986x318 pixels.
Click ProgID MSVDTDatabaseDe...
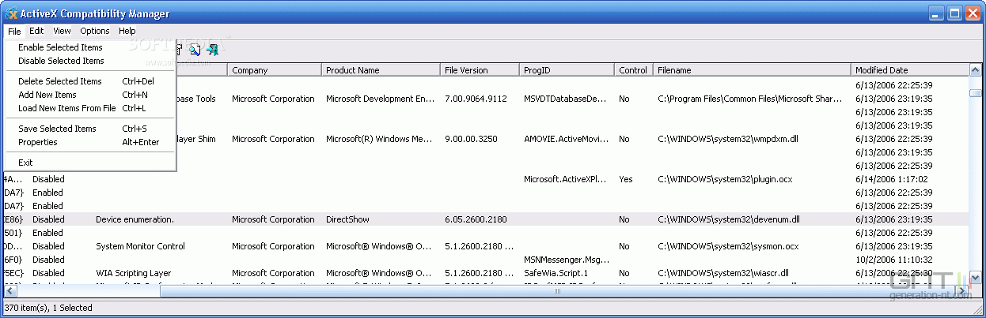pos(565,99)
